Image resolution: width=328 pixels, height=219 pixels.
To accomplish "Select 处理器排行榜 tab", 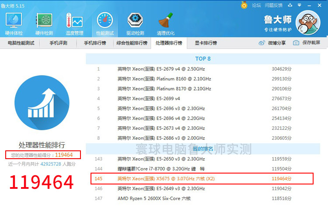I will click(169, 43).
